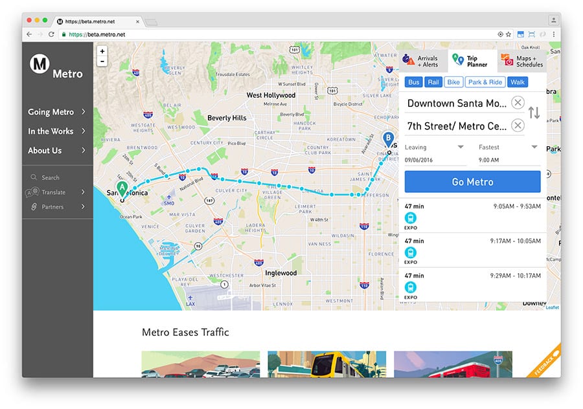The height and width of the screenshot is (409, 583).
Task: Select the 9:17AM - 10:05AM trip result
Action: (x=473, y=250)
